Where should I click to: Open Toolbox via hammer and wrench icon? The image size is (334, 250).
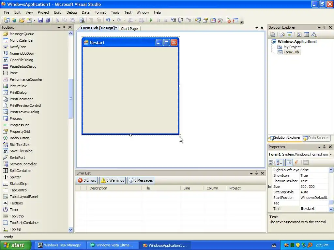(220, 20)
